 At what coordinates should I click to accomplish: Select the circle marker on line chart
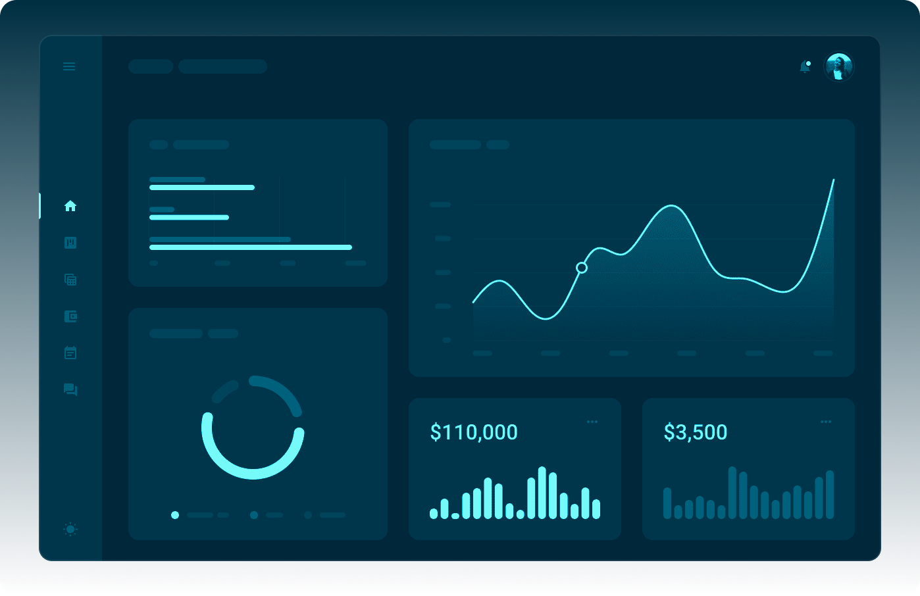click(x=582, y=268)
